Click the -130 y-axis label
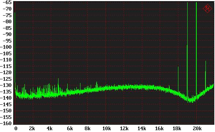Image resolution: width=215 pixels, height=132 pixels. click(x=6, y=85)
